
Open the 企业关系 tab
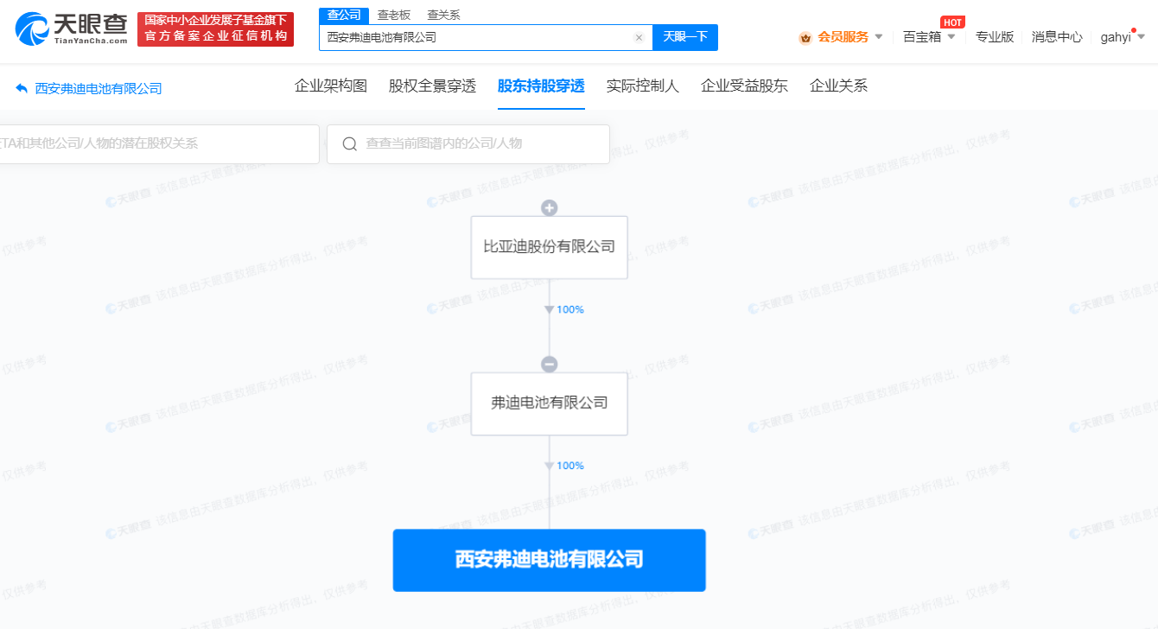coord(838,86)
